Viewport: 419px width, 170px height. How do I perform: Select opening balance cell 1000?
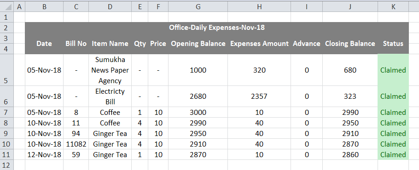point(198,70)
